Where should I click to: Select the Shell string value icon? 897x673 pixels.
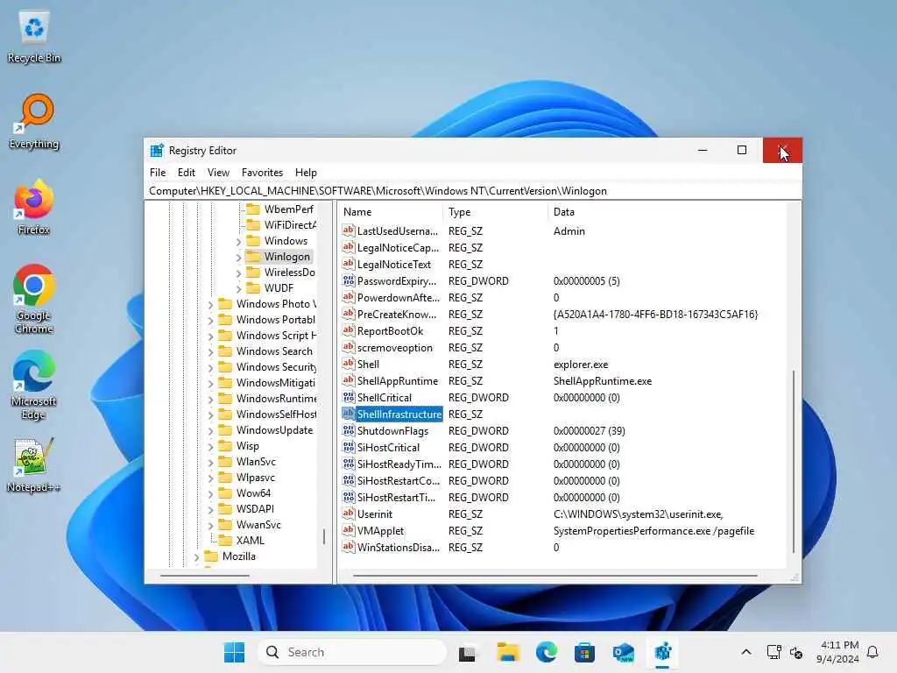point(349,364)
